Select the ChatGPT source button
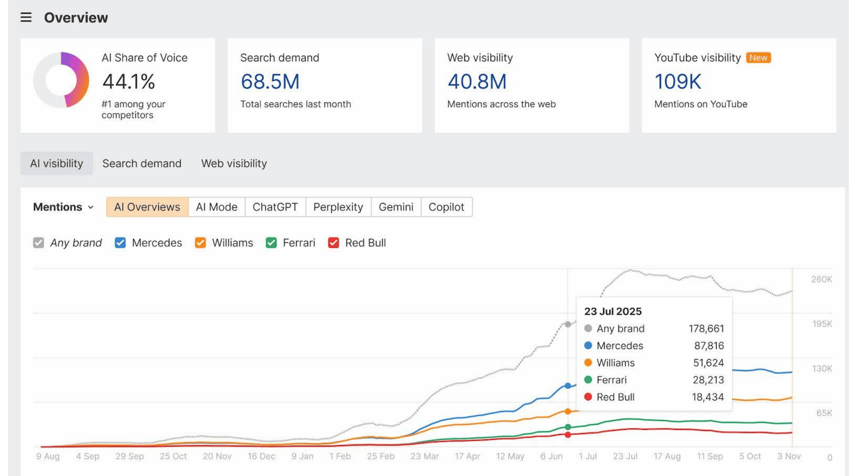Image resolution: width=857 pixels, height=476 pixels. 275,207
